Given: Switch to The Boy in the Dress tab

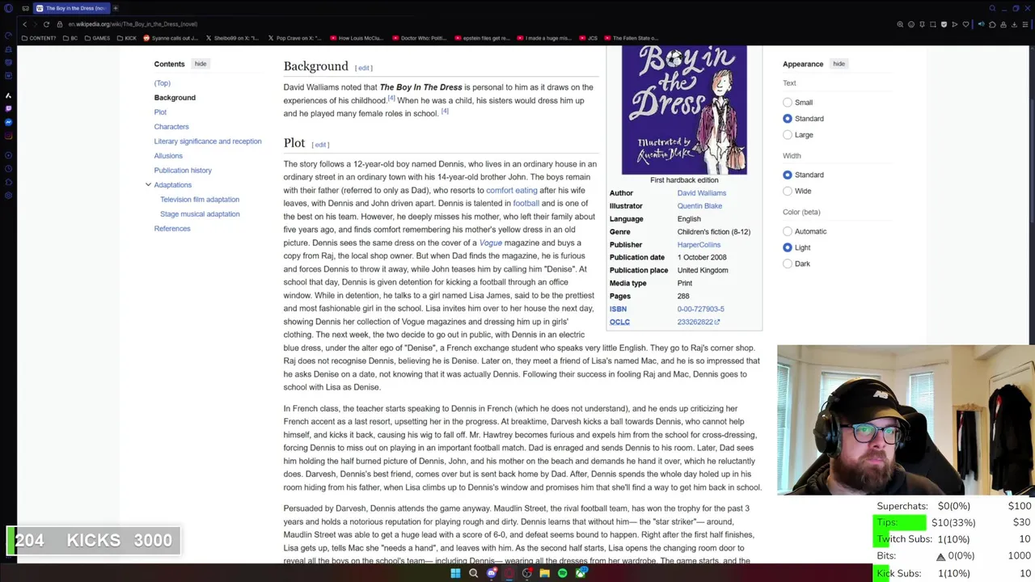Looking at the screenshot, I should point(70,8).
